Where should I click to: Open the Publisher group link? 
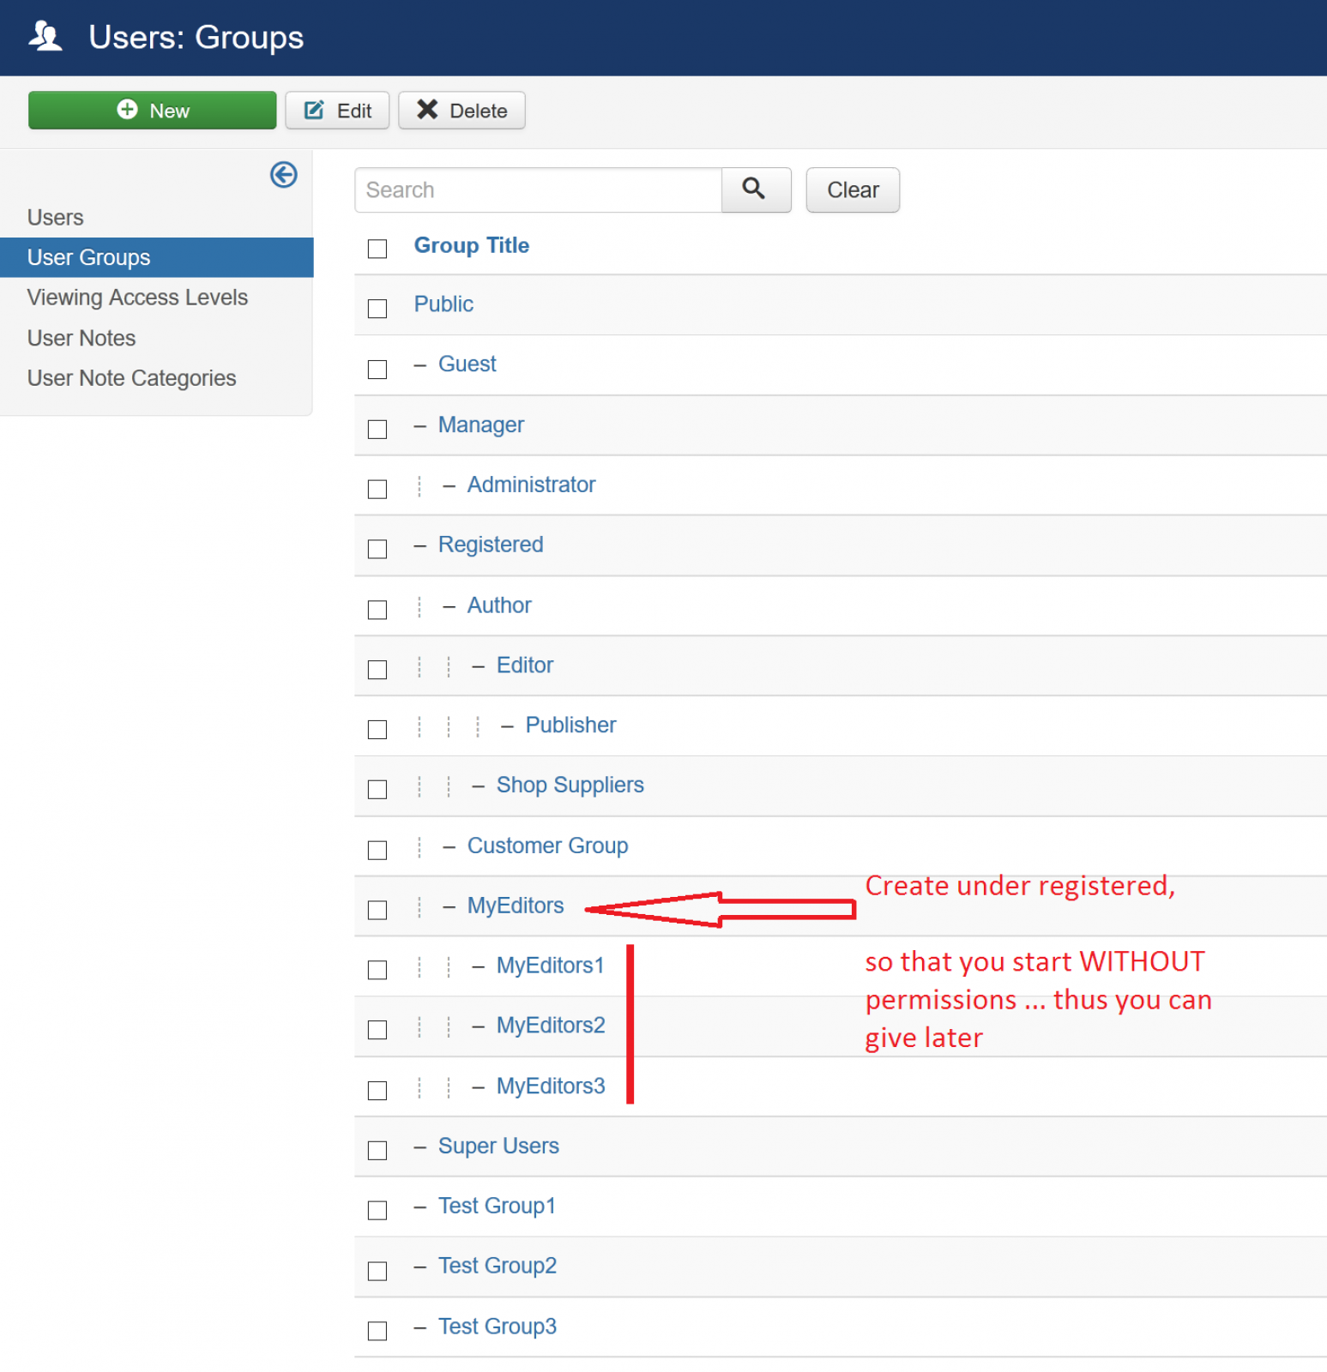(570, 725)
